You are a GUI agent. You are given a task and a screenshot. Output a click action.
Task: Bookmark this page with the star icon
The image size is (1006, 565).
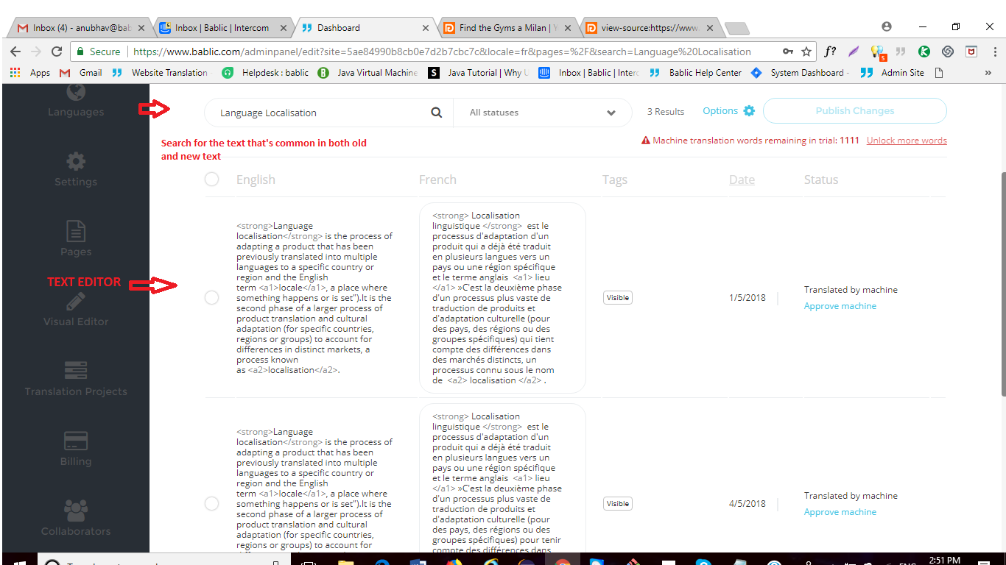[x=806, y=51]
